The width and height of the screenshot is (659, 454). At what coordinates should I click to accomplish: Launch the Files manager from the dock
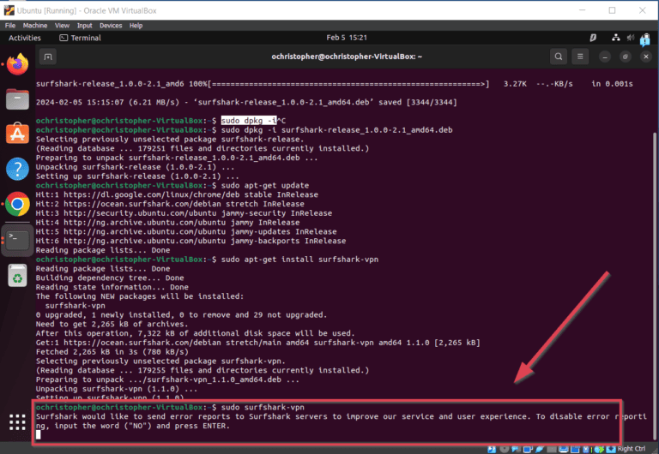tap(17, 99)
